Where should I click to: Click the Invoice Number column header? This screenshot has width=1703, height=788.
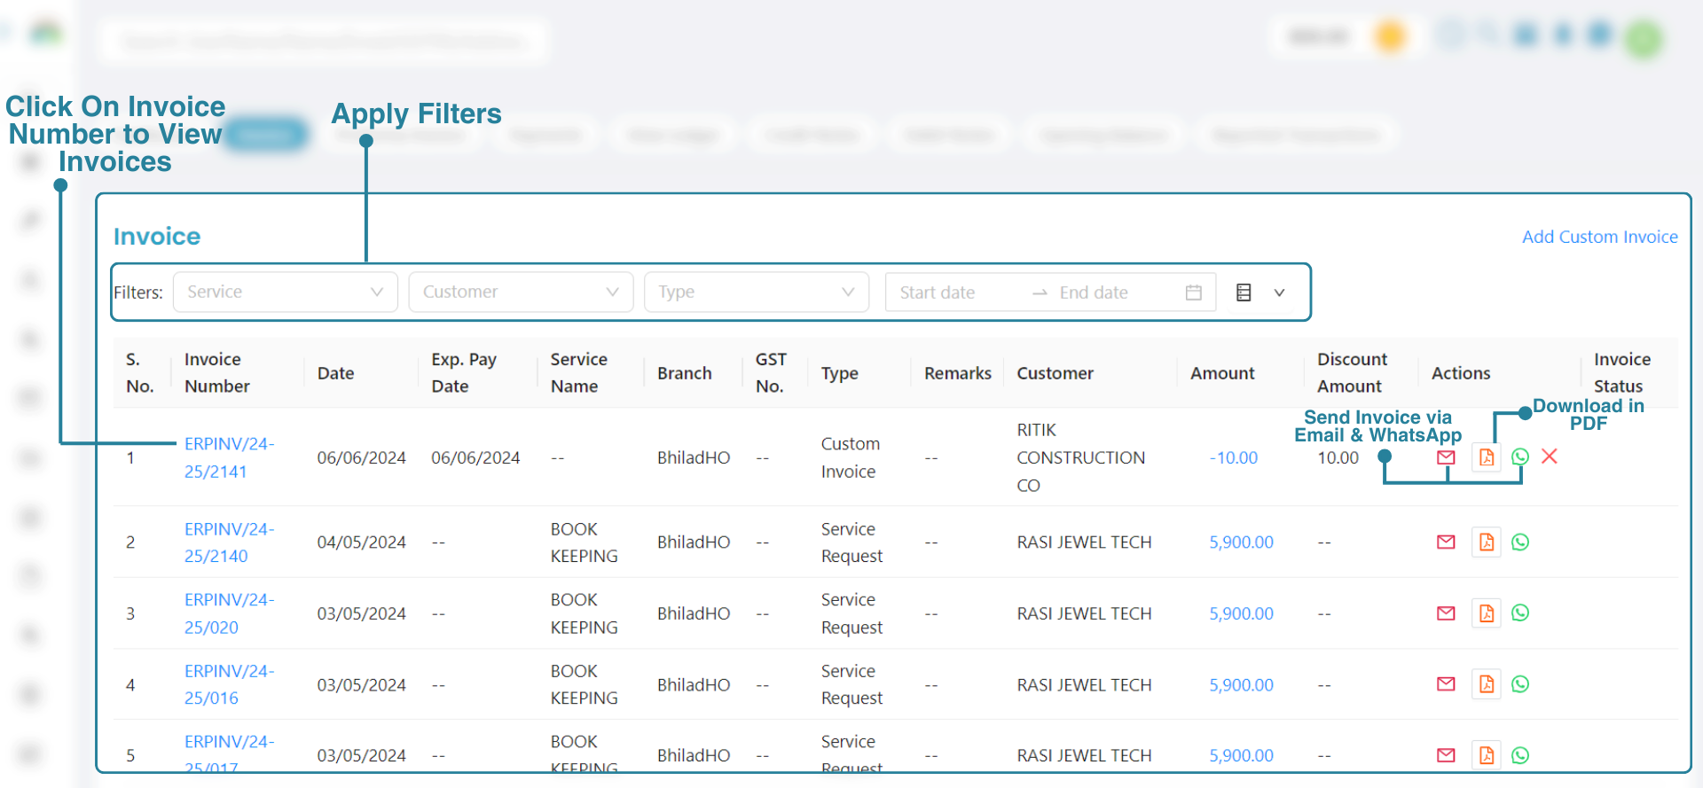(216, 372)
